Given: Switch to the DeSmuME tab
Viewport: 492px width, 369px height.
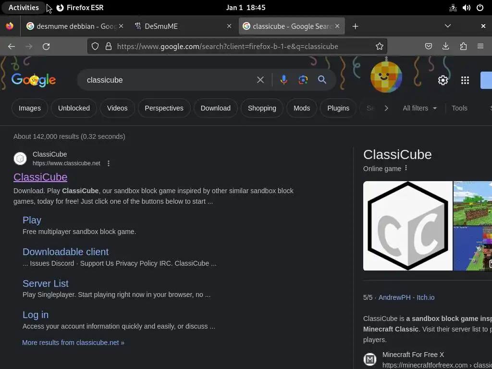Looking at the screenshot, I should click(x=183, y=26).
